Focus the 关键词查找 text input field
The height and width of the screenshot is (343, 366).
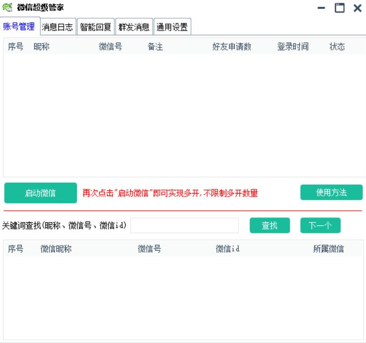click(x=184, y=226)
